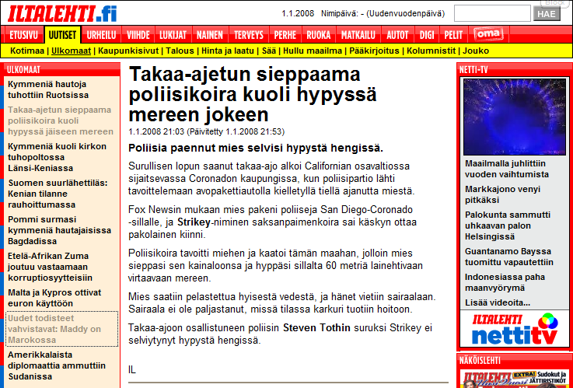Open Palokunta sammutti palon Helsingissä link
573x388 pixels.
tap(508, 225)
